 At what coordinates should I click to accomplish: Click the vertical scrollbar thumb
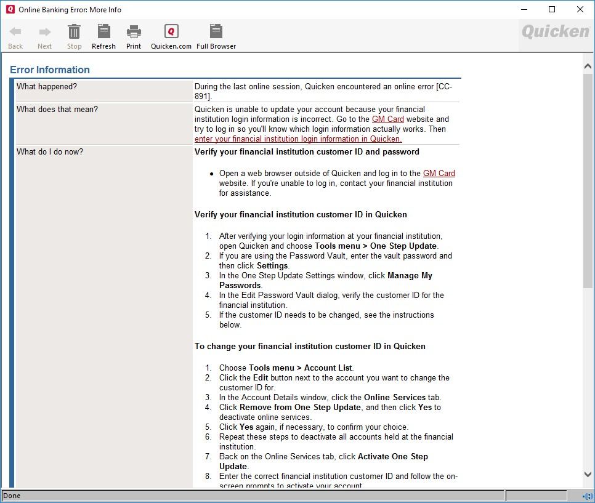click(x=588, y=179)
